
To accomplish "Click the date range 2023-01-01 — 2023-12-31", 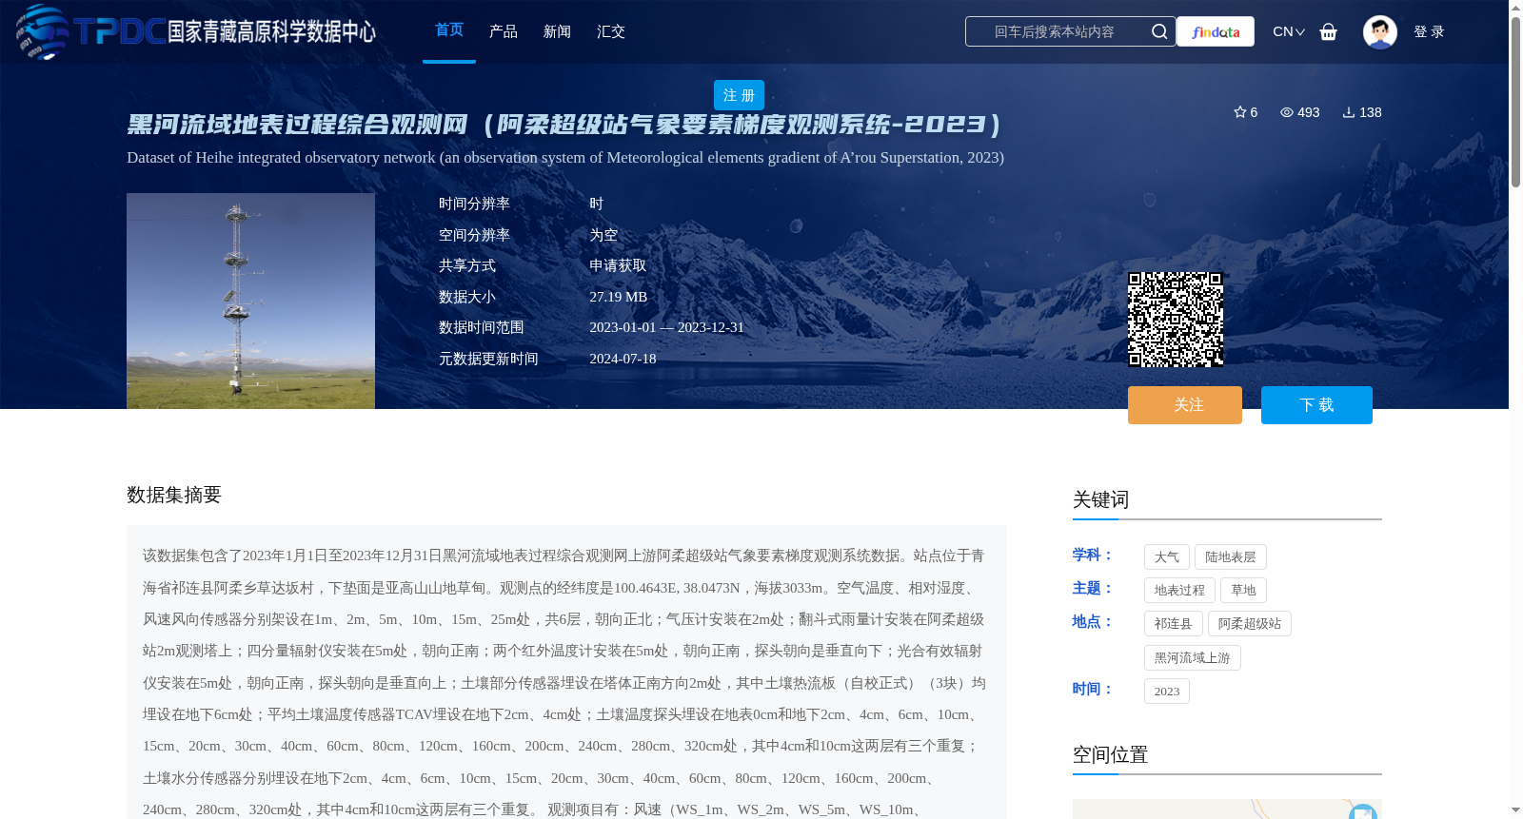I will tap(666, 327).
